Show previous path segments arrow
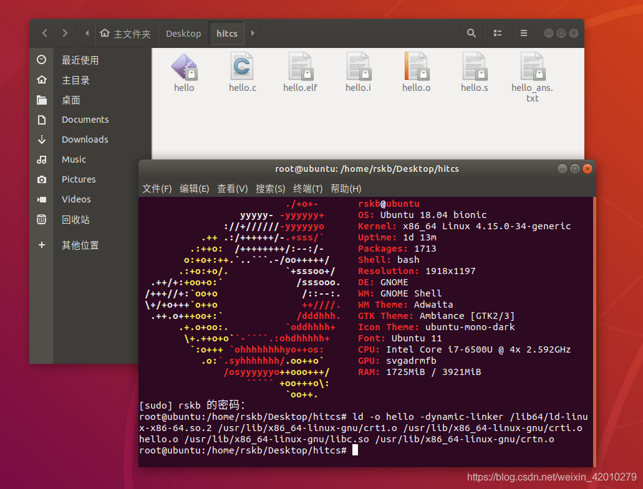This screenshot has width=643, height=489. pos(87,33)
